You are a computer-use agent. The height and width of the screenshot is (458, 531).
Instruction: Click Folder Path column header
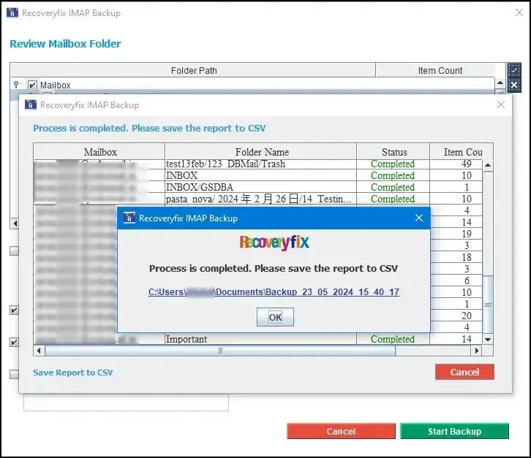(193, 70)
